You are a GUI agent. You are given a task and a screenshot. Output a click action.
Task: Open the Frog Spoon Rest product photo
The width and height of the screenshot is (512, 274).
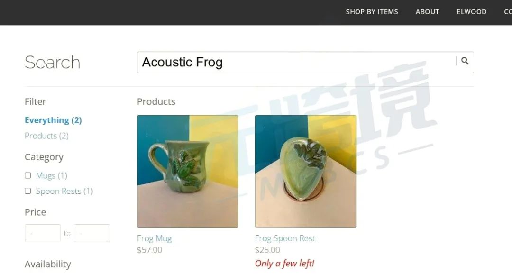click(x=305, y=171)
